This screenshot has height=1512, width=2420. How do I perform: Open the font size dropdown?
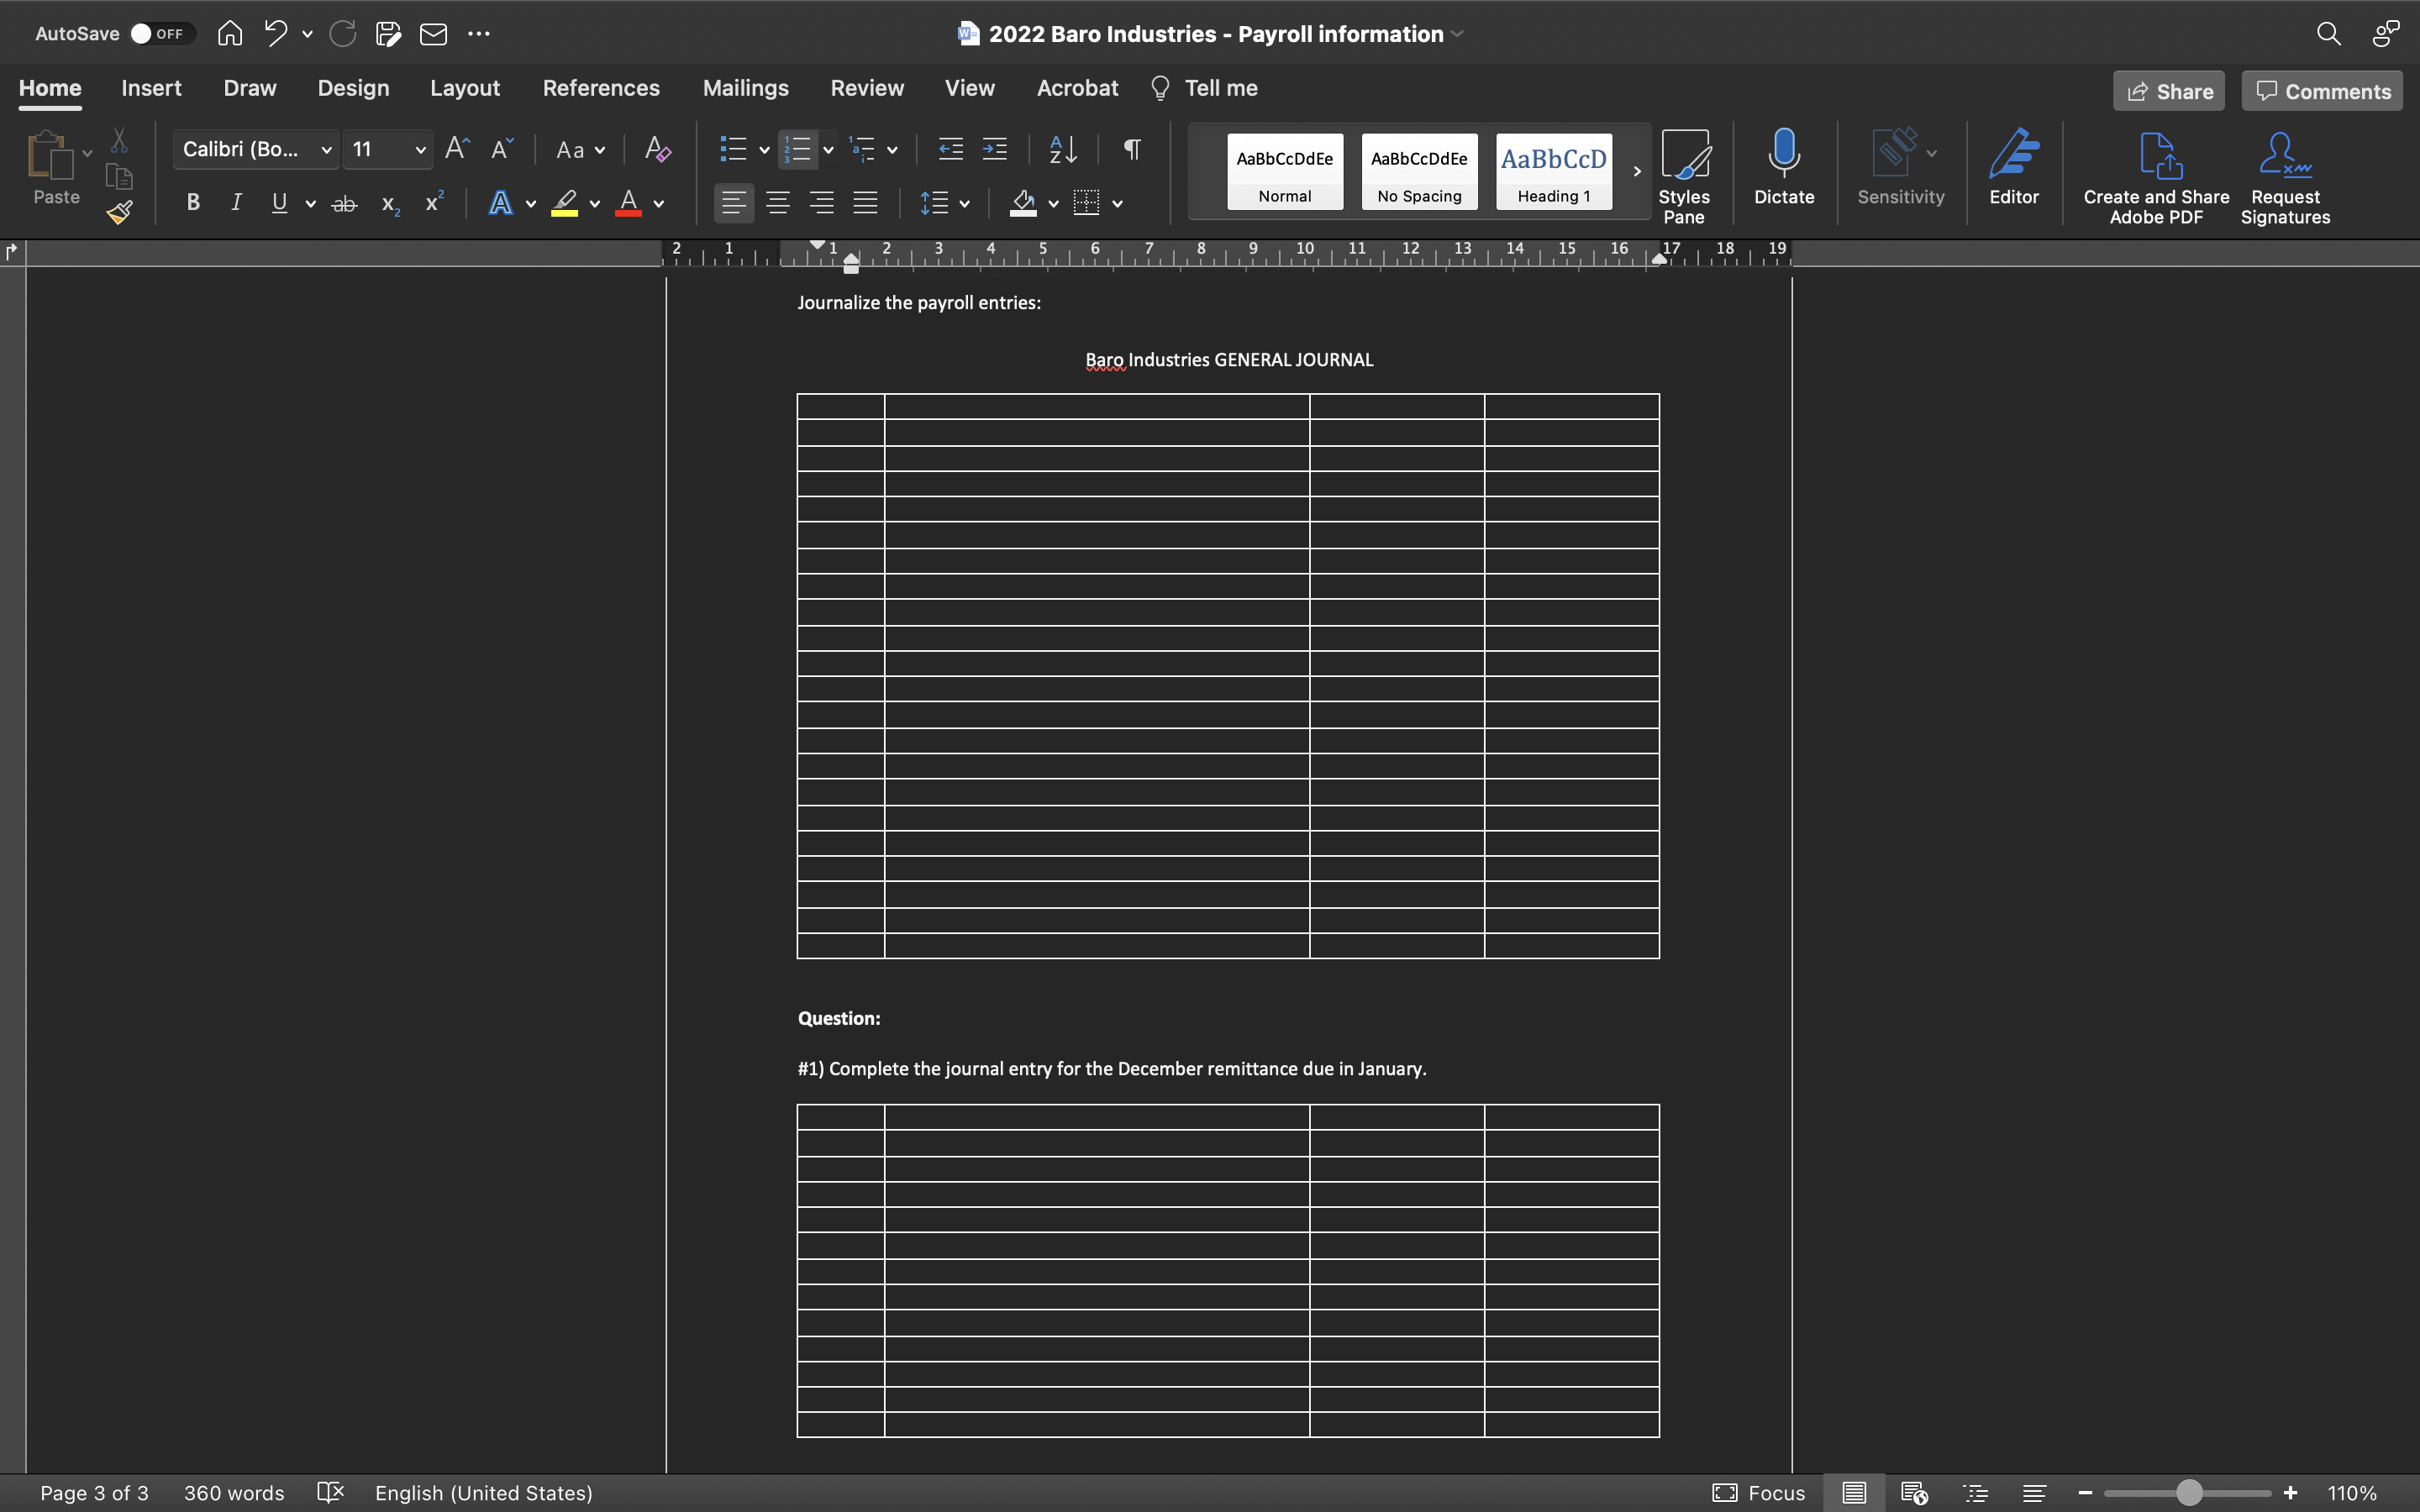click(x=420, y=149)
